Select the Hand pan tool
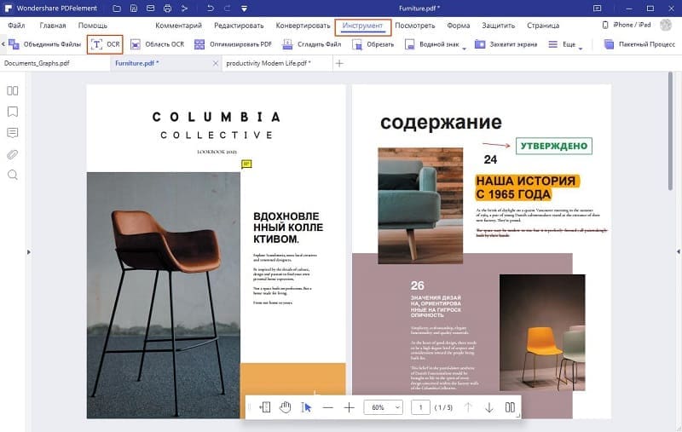The height and width of the screenshot is (432, 682). click(286, 407)
